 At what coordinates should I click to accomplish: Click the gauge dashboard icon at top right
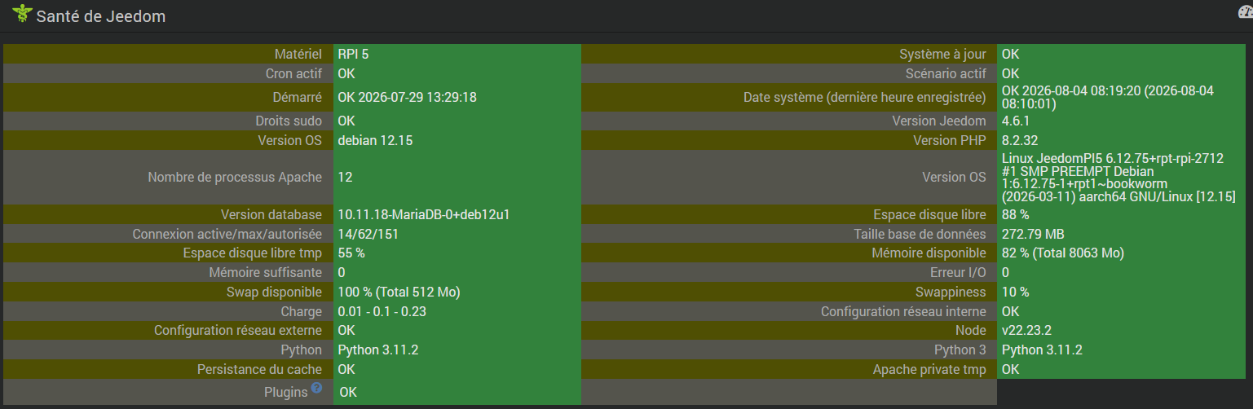[1246, 13]
